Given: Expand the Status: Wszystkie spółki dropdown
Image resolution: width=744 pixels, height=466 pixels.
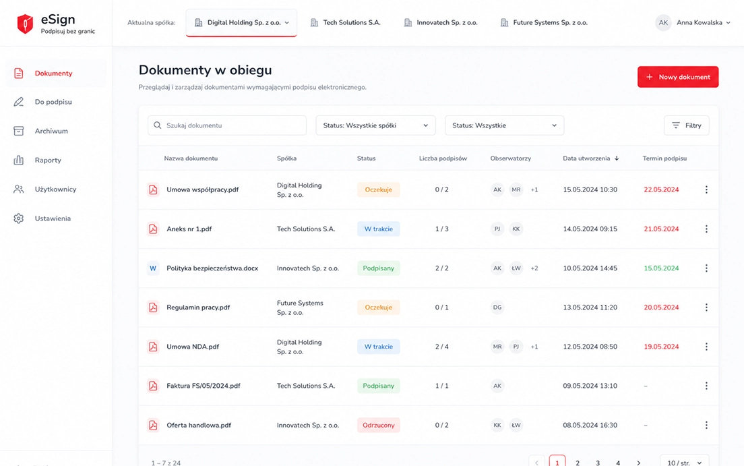Looking at the screenshot, I should (375, 125).
